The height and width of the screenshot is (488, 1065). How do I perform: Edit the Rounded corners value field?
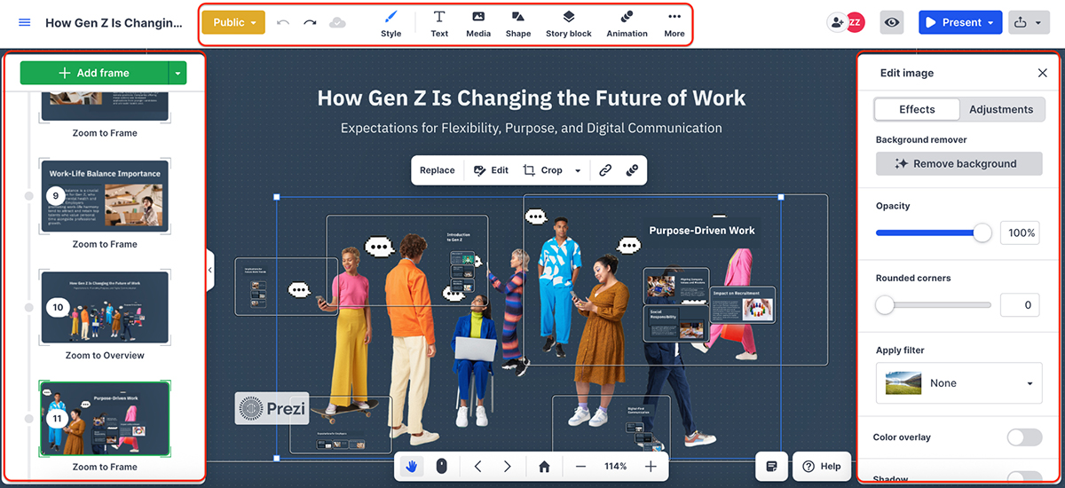(1021, 305)
